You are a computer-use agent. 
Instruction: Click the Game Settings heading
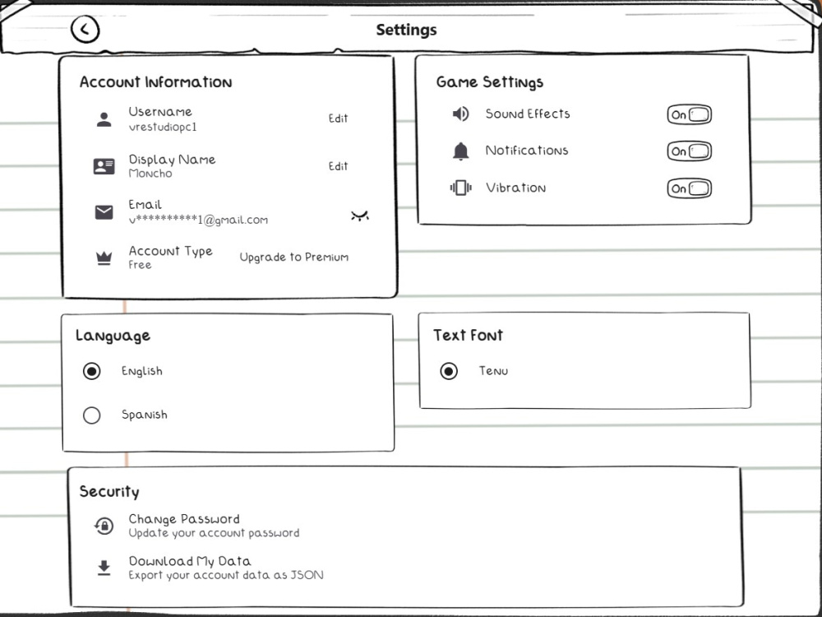tap(490, 82)
